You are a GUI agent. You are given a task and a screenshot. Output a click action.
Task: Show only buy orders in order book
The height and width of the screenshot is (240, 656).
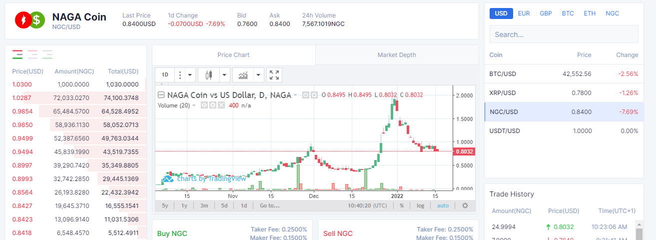click(47, 54)
